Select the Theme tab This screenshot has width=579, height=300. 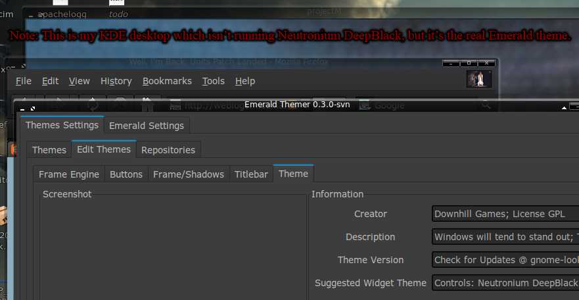coord(294,174)
